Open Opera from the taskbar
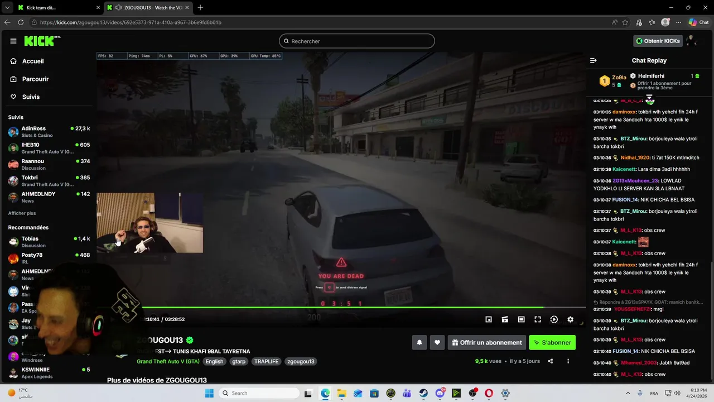Viewport: 714px width, 402px height. coord(489,393)
